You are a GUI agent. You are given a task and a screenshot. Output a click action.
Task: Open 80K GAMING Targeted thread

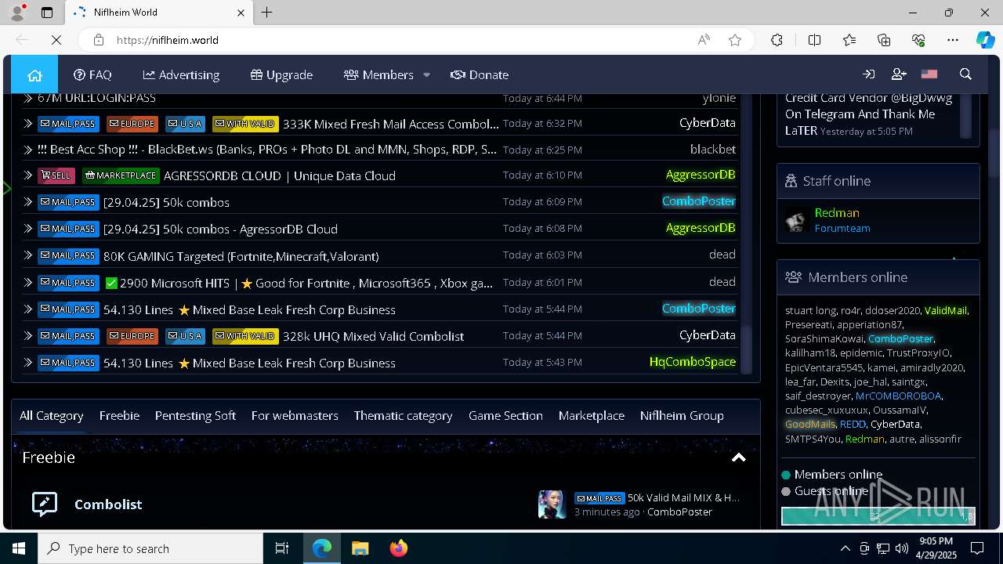tap(241, 256)
